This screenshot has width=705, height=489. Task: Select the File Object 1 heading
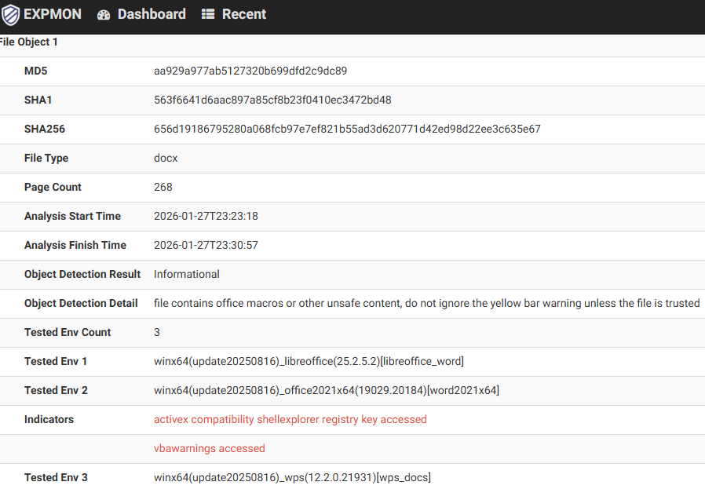tap(29, 42)
